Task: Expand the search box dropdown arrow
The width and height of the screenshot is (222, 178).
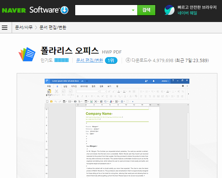Action: click(133, 10)
